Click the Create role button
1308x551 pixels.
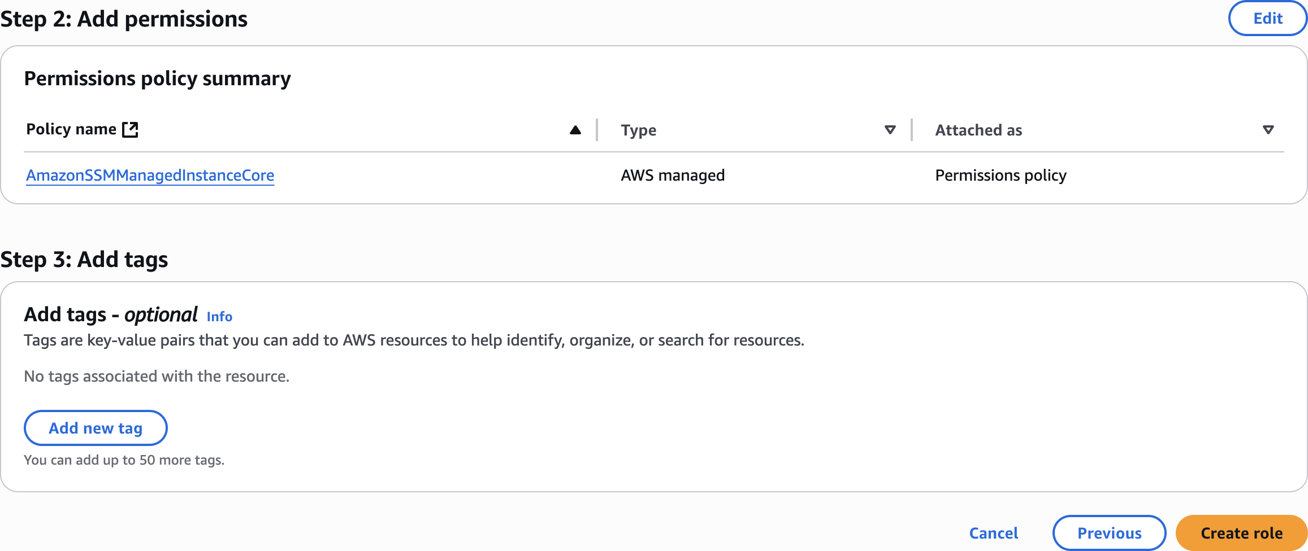(x=1241, y=533)
